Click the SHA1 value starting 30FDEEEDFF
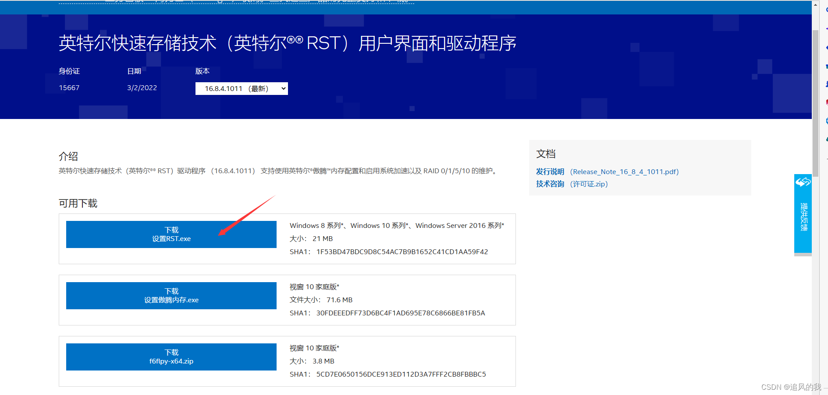Screen dimensions: 828x395 coord(401,313)
